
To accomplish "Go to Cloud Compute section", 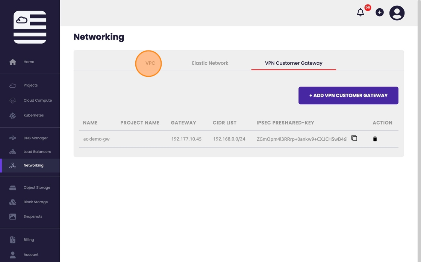I will [x=38, y=101].
